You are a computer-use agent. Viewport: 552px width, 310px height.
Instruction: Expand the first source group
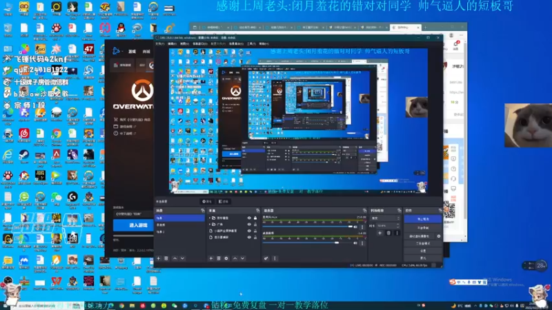pyautogui.click(x=210, y=218)
